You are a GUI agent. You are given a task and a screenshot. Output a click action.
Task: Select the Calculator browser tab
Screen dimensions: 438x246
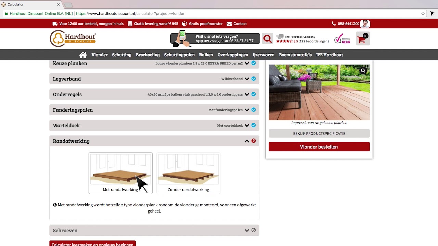[30, 4]
